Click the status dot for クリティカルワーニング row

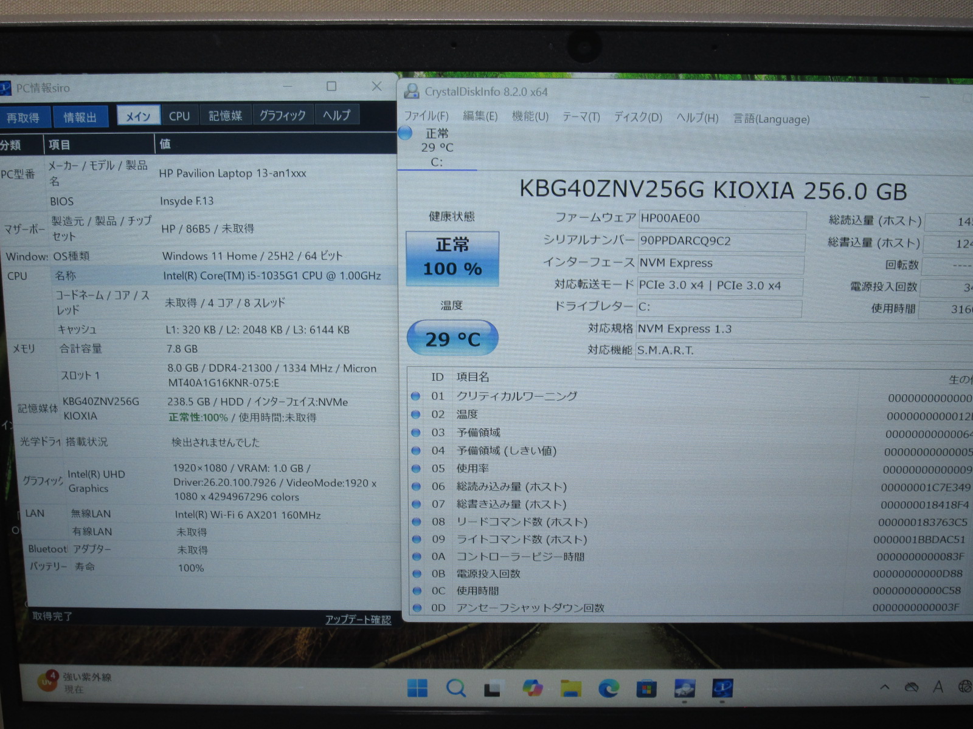click(x=416, y=396)
